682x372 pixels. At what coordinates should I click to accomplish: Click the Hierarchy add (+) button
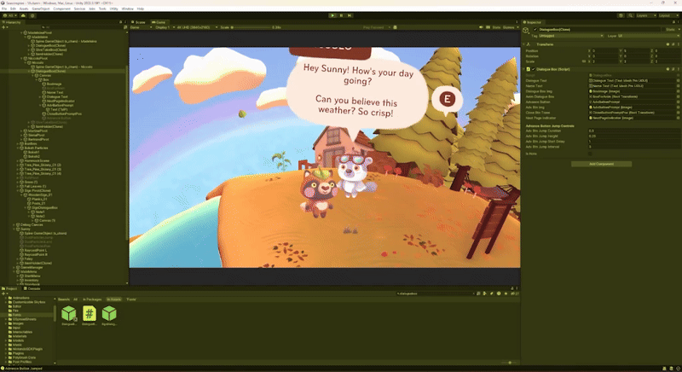[4, 27]
